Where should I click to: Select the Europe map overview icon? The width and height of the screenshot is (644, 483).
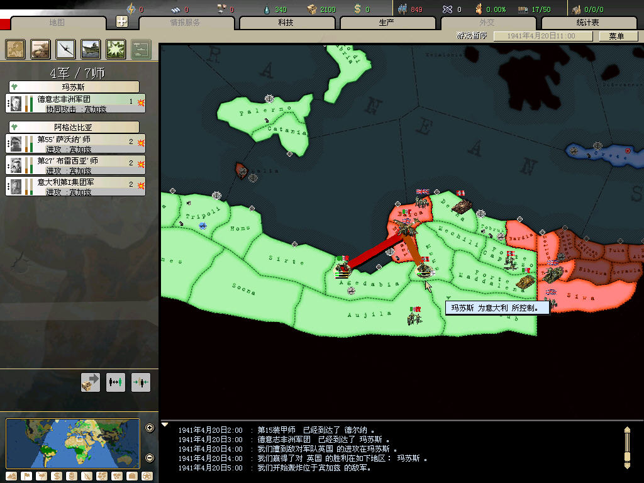point(15,49)
